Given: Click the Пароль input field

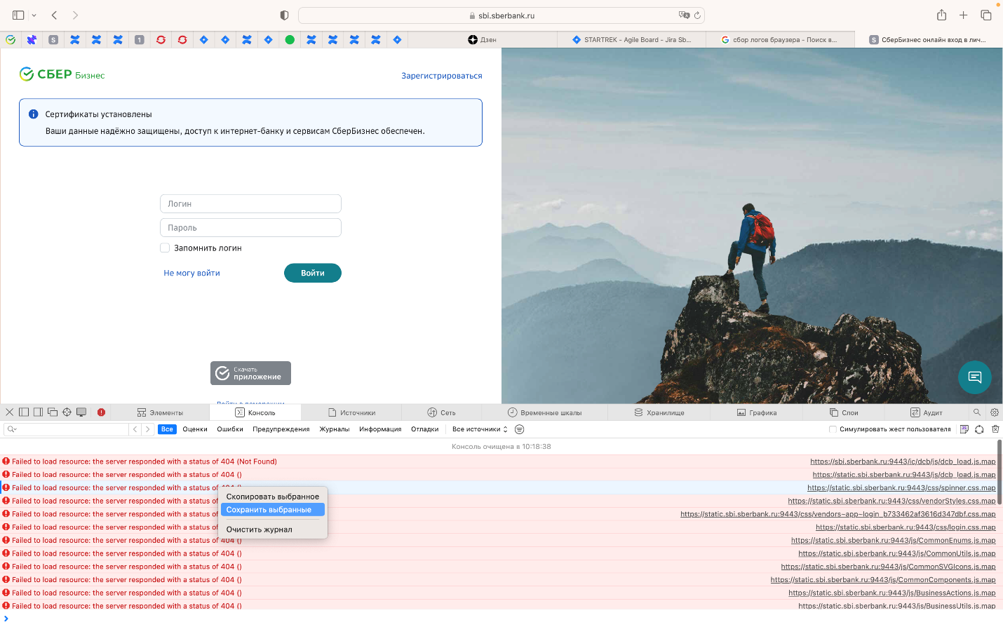Looking at the screenshot, I should click(x=250, y=227).
